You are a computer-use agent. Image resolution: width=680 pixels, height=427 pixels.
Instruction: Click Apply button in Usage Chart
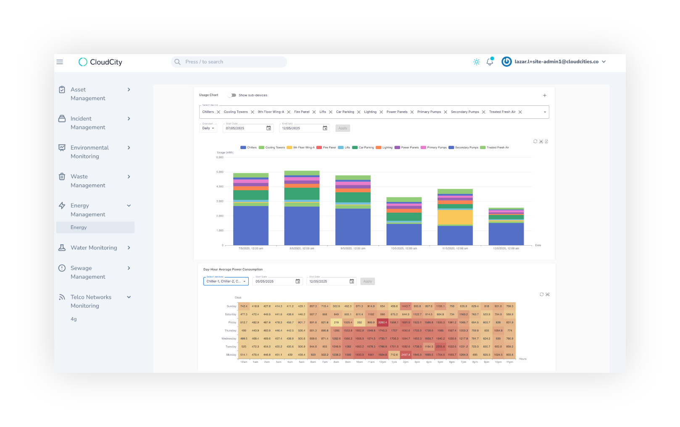click(343, 128)
